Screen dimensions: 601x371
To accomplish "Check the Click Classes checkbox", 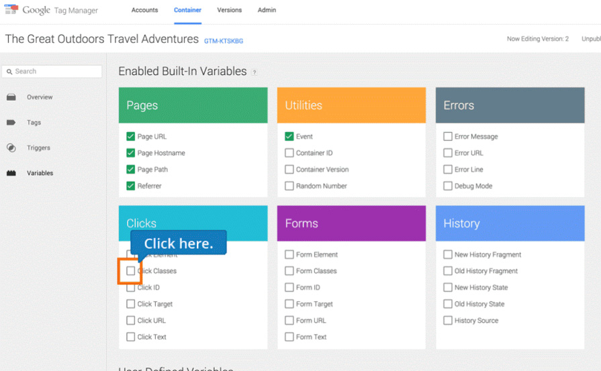I will pos(131,270).
